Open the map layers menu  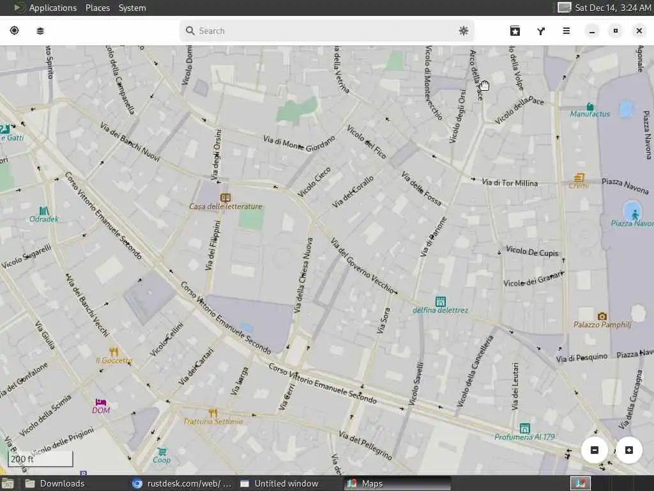(x=40, y=31)
